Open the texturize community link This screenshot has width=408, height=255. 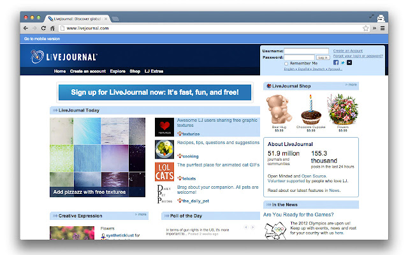[x=191, y=134]
